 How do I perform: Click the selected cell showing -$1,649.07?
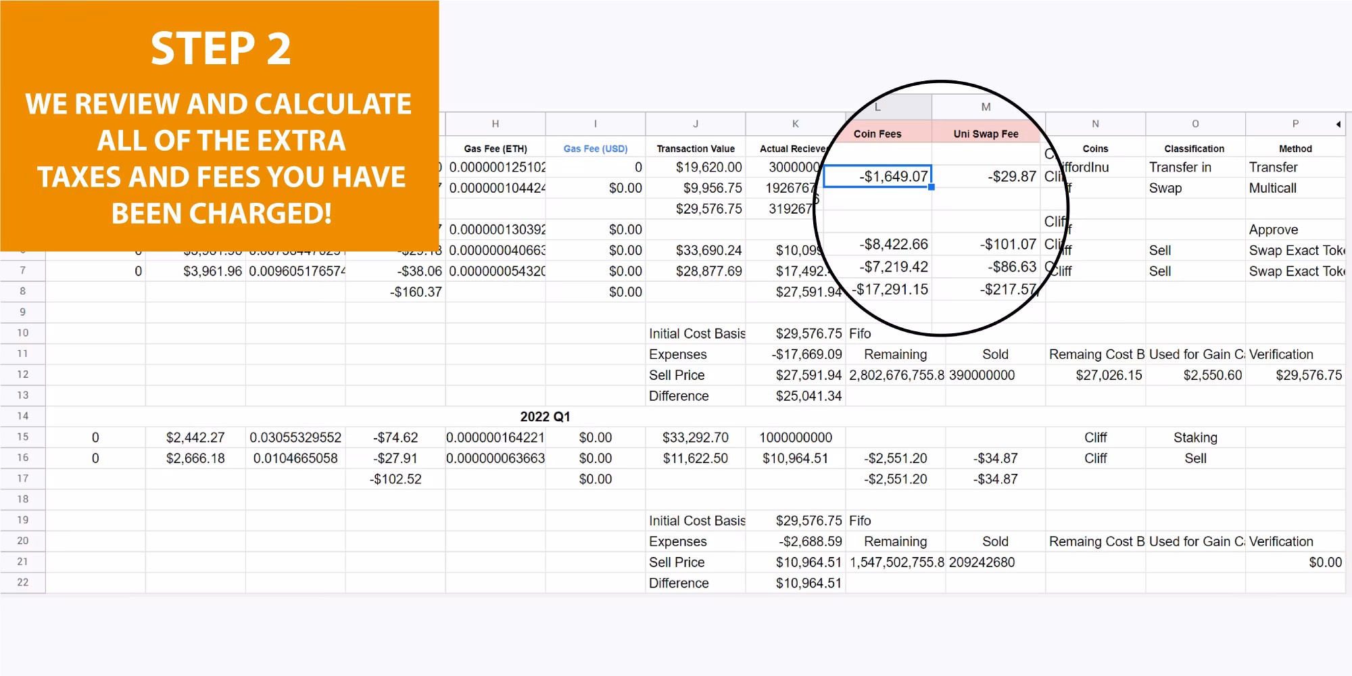877,176
